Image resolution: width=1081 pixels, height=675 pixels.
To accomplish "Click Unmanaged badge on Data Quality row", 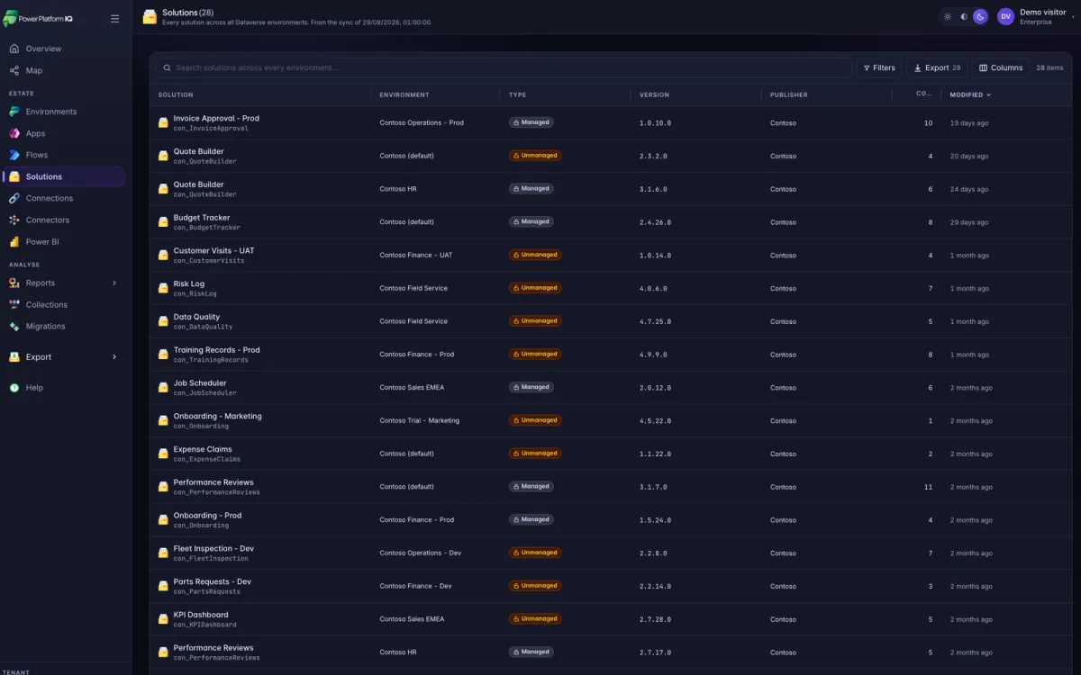I will pyautogui.click(x=534, y=321).
